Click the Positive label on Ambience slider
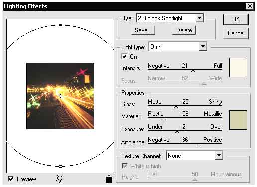This screenshot has width=257, height=187. click(x=213, y=140)
